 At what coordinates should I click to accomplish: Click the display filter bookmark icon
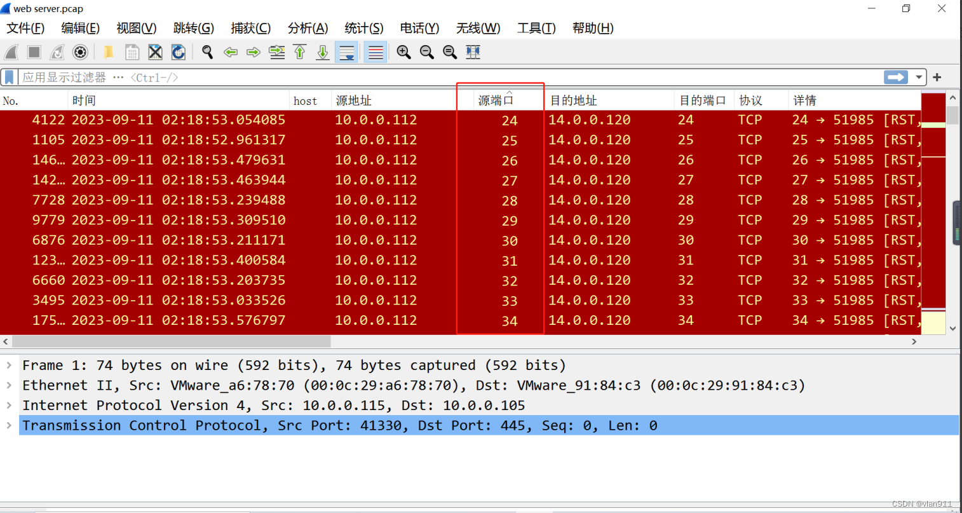pyautogui.click(x=9, y=78)
